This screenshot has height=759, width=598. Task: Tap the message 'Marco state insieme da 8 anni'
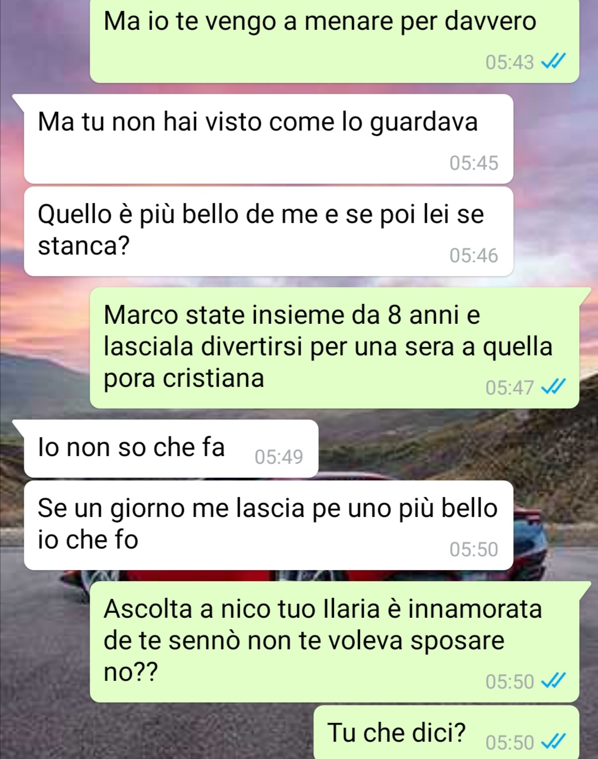click(334, 348)
